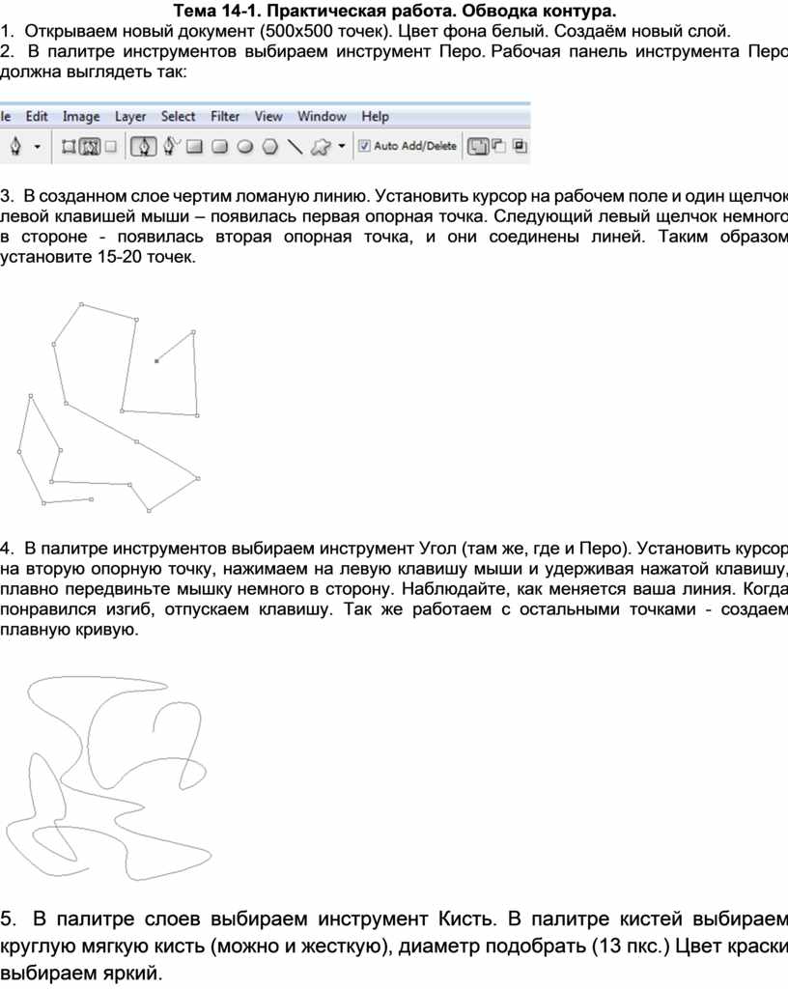
Task: Select the Rectangle shape tool
Action: tap(194, 147)
